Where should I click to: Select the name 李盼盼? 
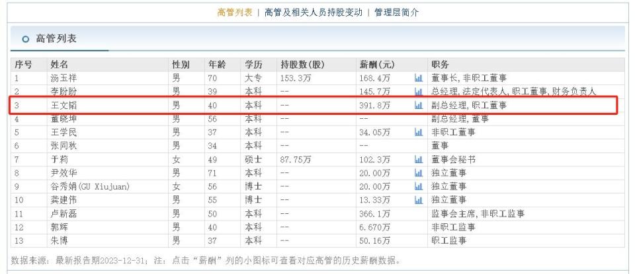point(63,92)
